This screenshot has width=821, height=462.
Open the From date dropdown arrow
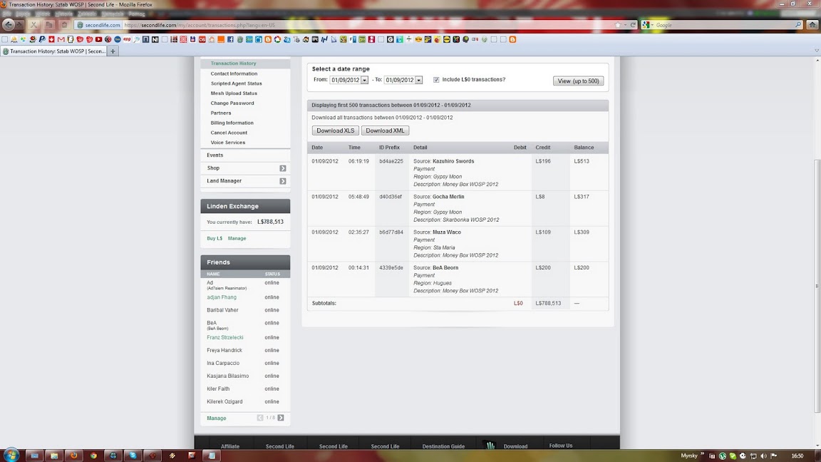tap(364, 80)
